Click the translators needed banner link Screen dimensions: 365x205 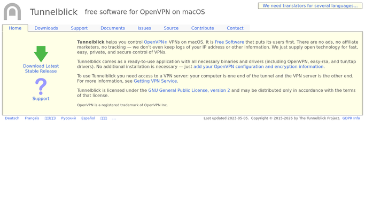tap(310, 6)
